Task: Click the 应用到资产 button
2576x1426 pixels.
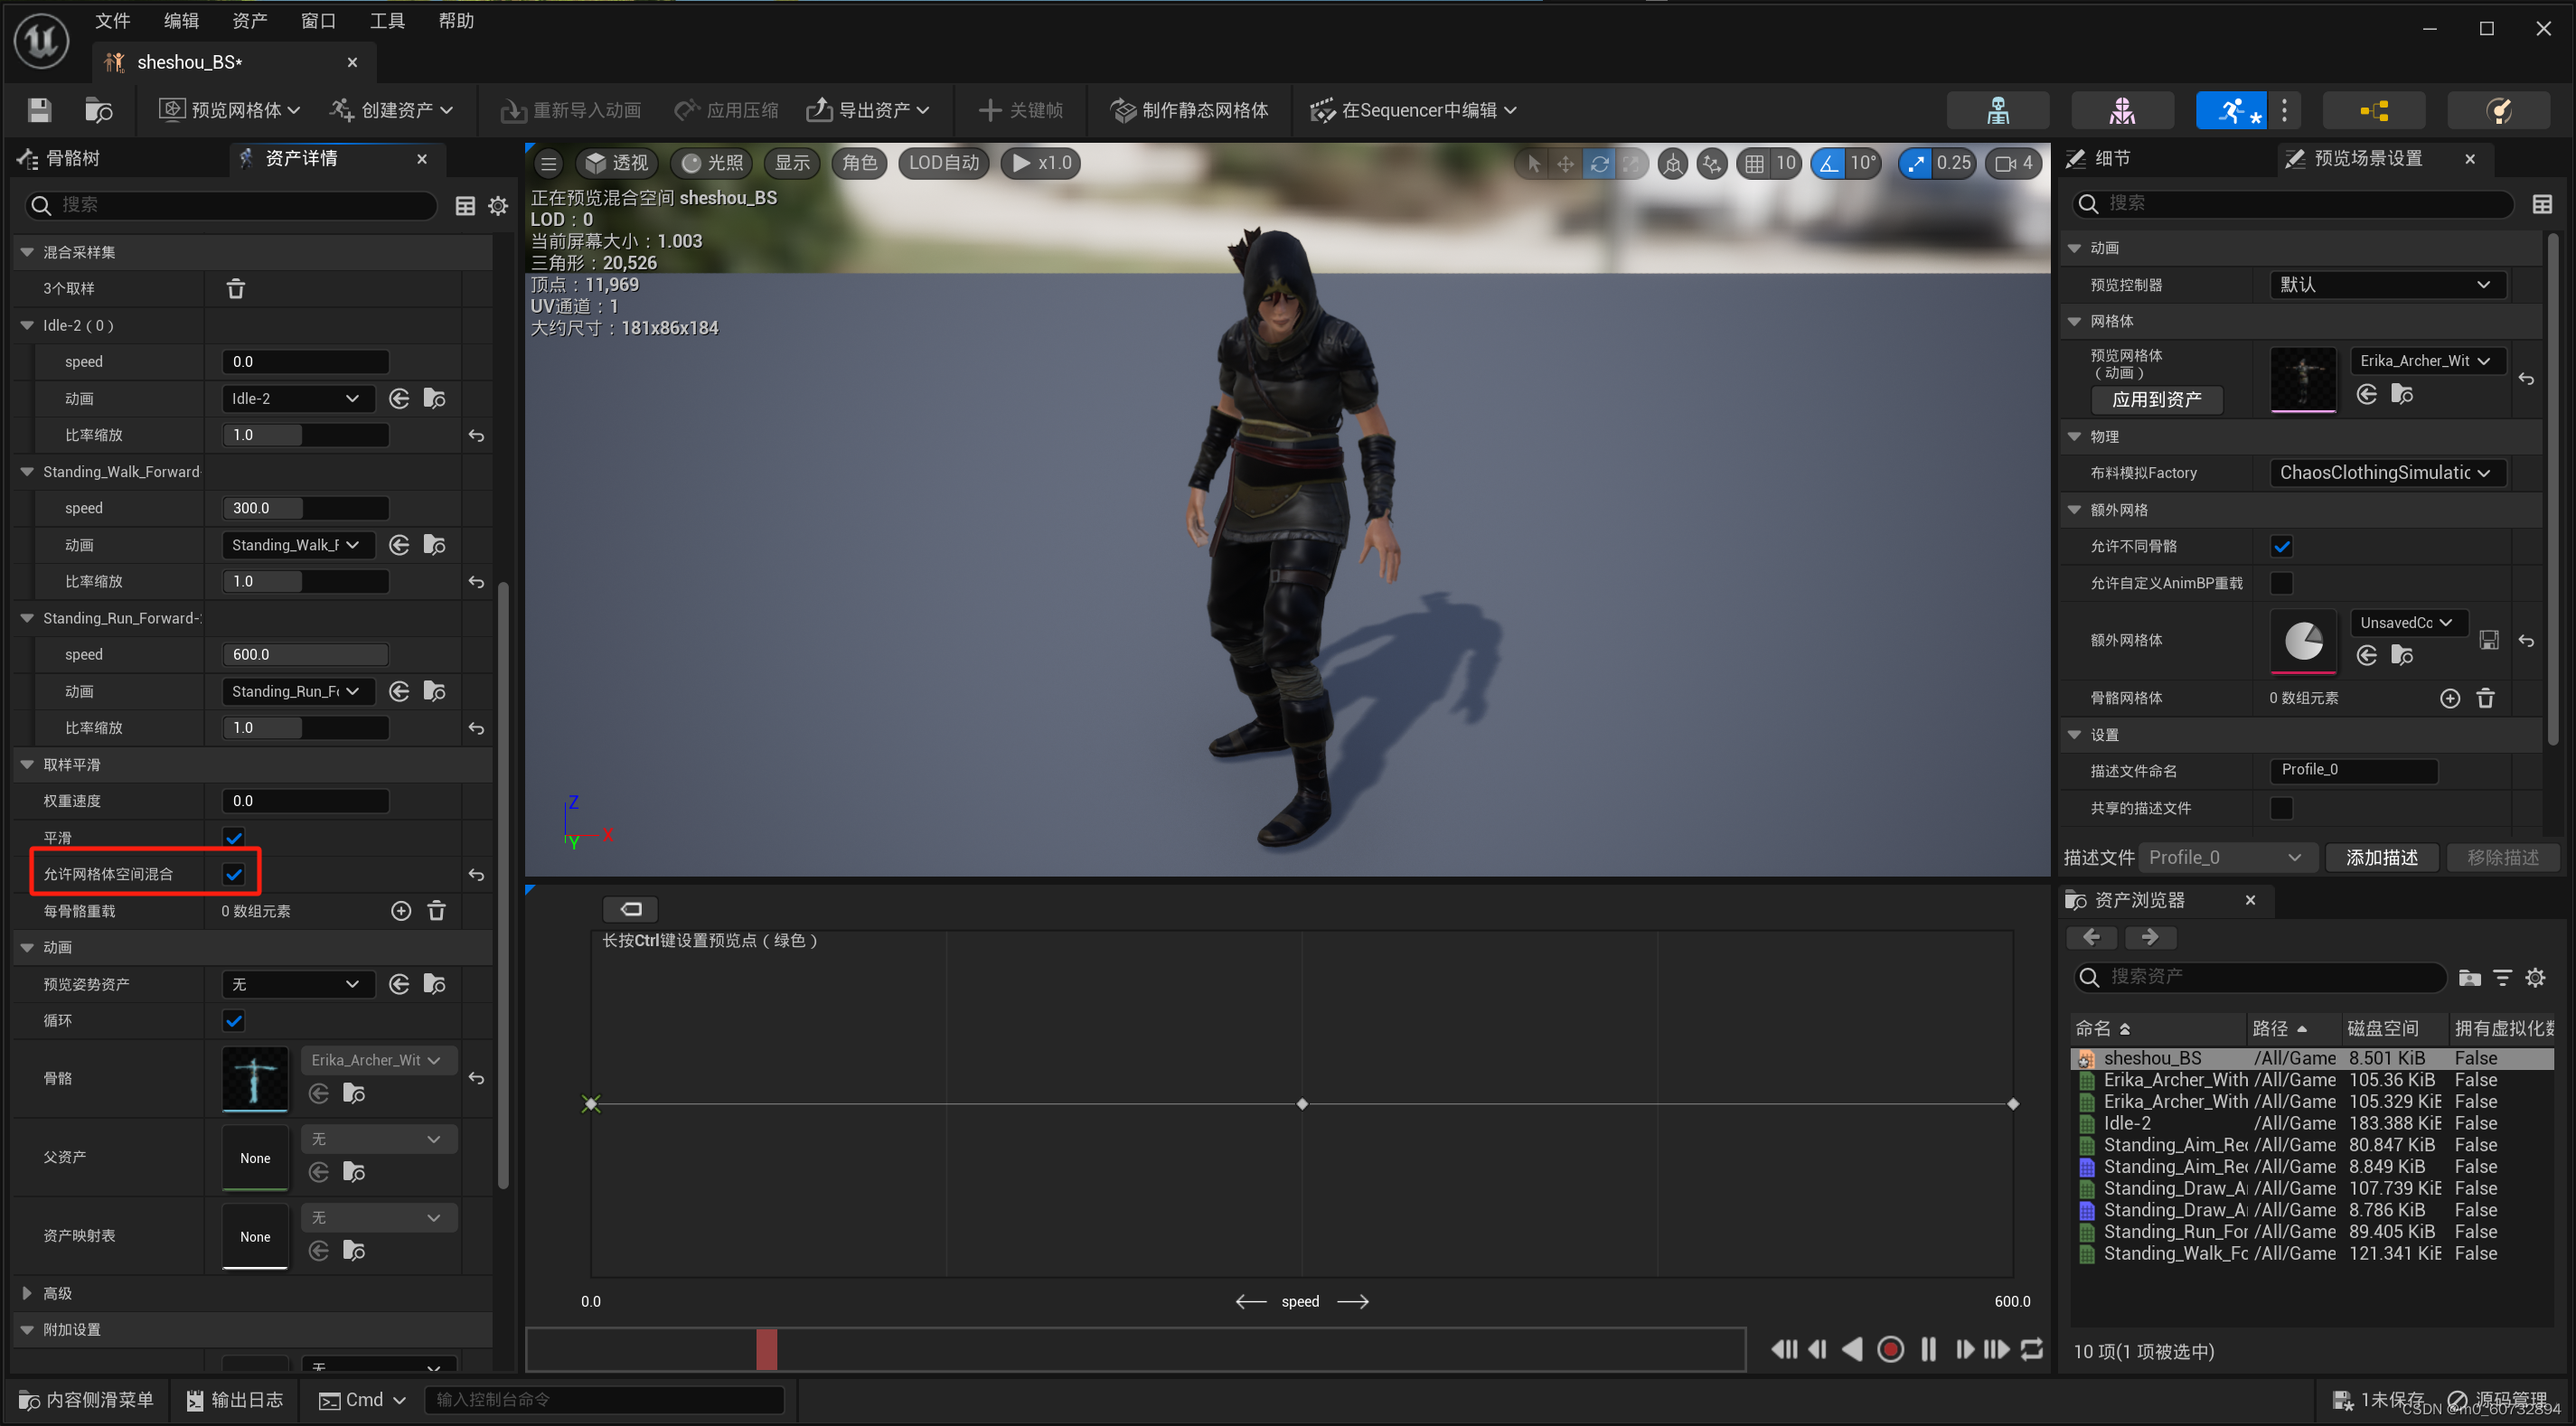Action: click(2156, 400)
